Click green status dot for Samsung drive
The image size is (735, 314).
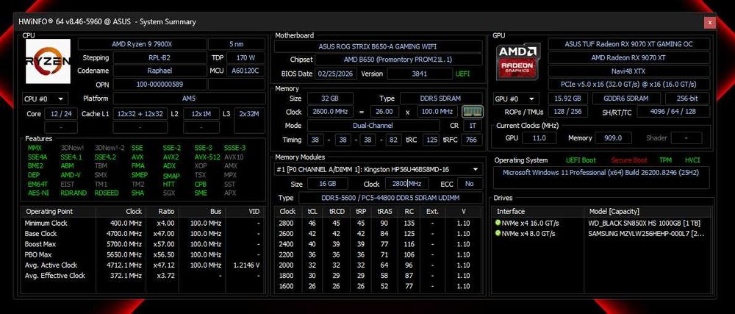click(498, 233)
